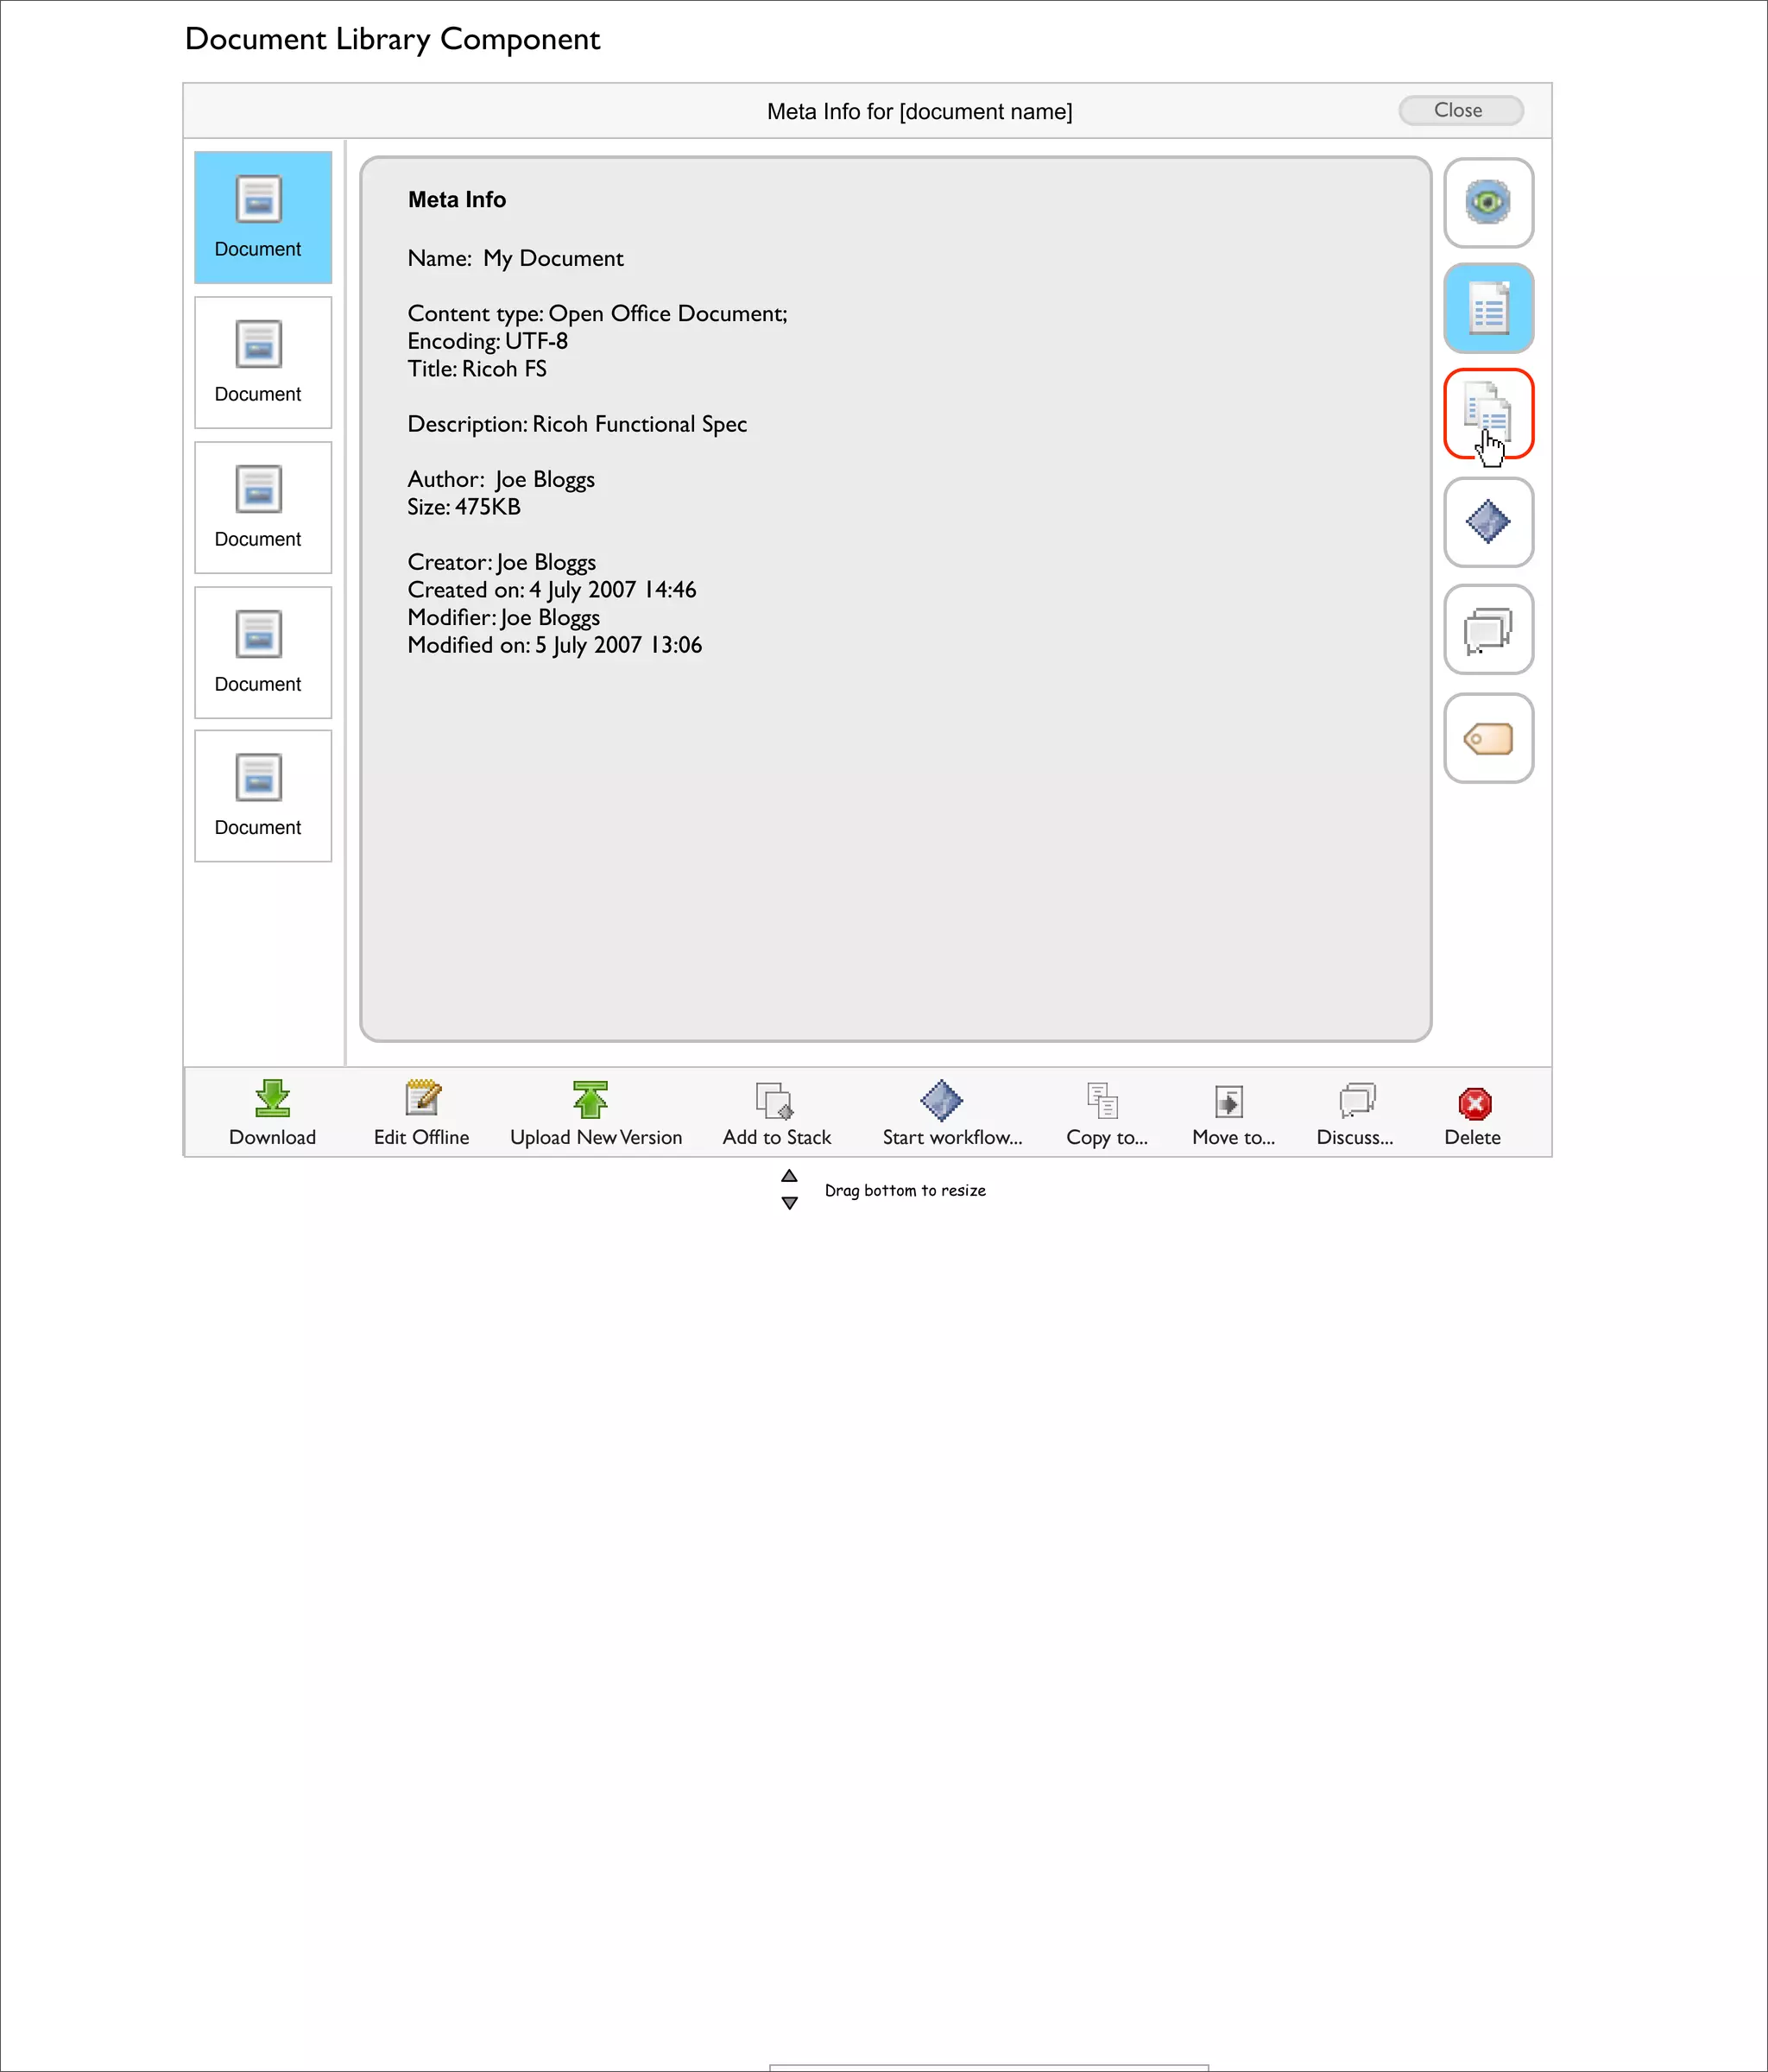Select the highlighted first Document thumbnail
Image resolution: width=1768 pixels, height=2072 pixels.
click(x=263, y=218)
